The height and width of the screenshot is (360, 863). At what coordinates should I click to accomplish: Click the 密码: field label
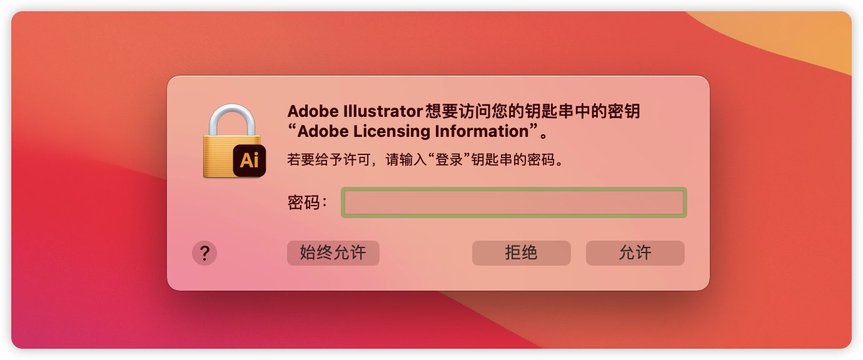[x=308, y=202]
